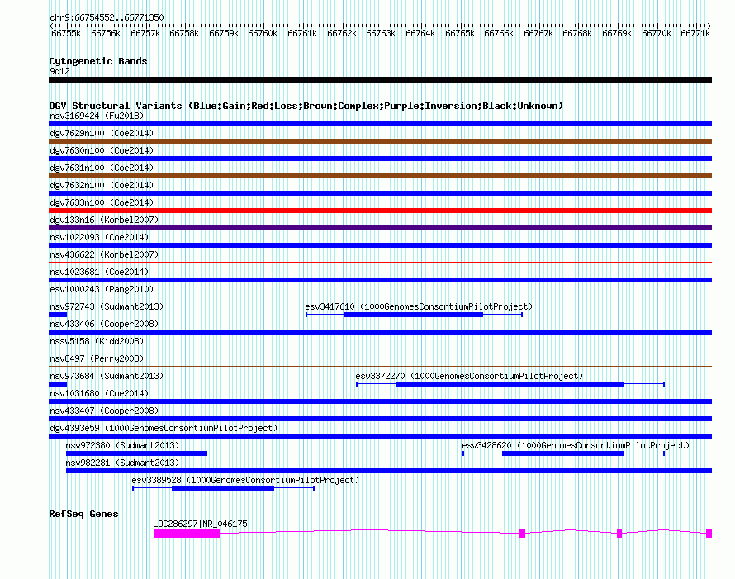Click nsv433406 (Cooper2008) label

pos(104,324)
